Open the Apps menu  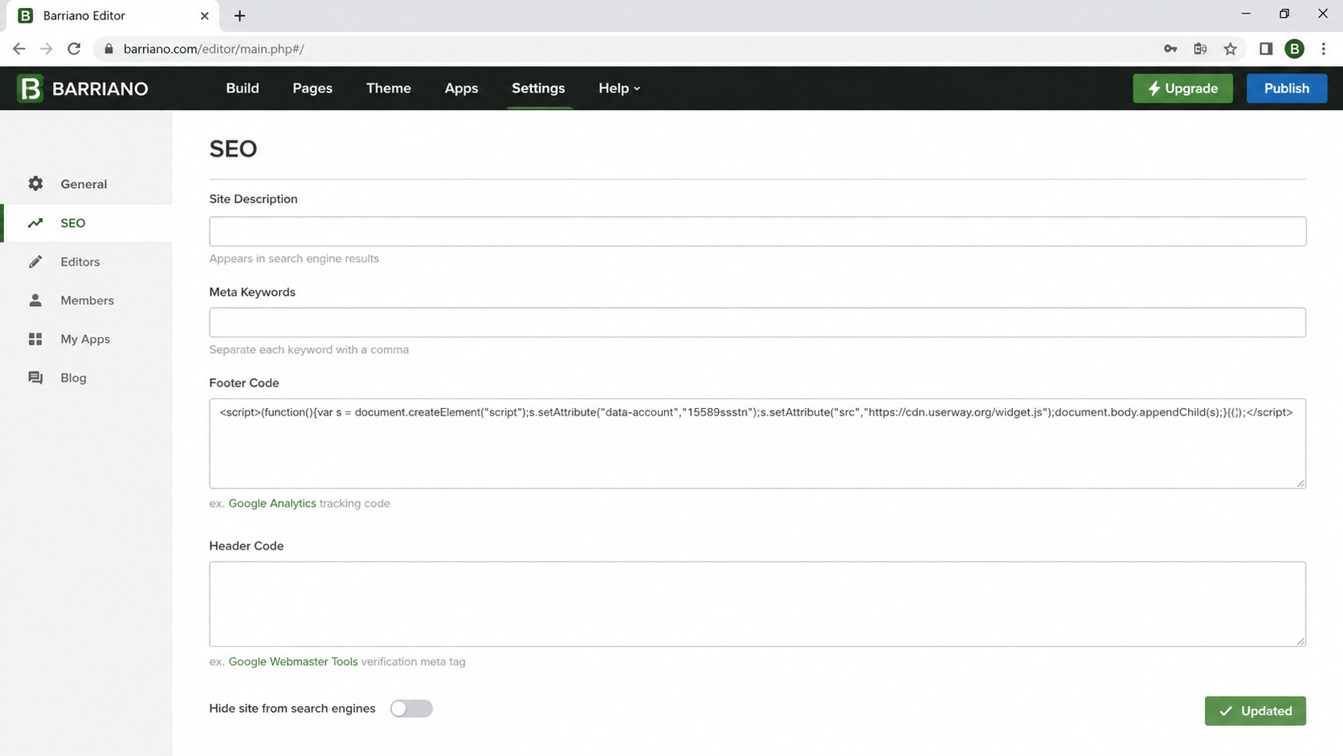coord(461,88)
